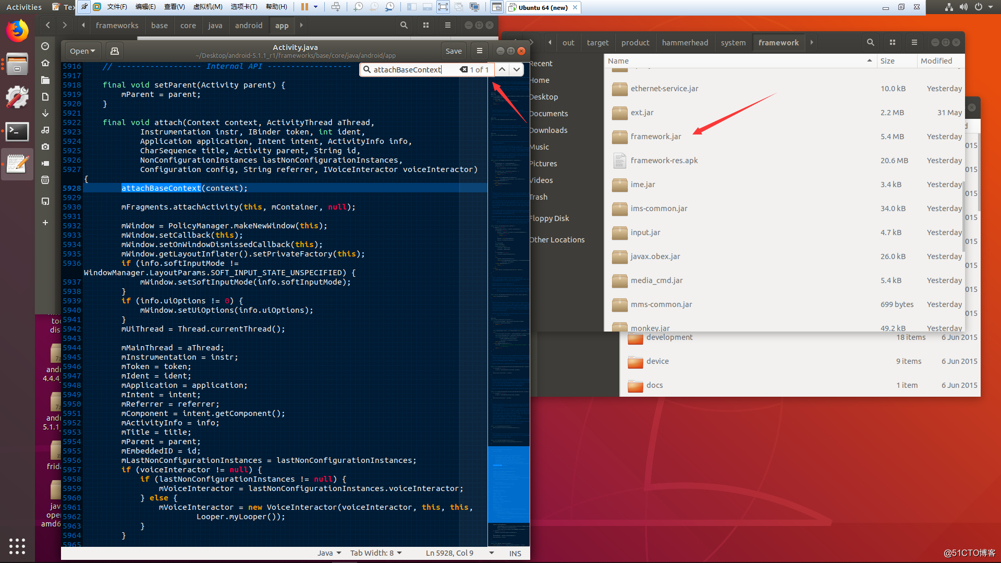Open the Open file dropdown
The height and width of the screenshot is (563, 1001).
pyautogui.click(x=82, y=51)
